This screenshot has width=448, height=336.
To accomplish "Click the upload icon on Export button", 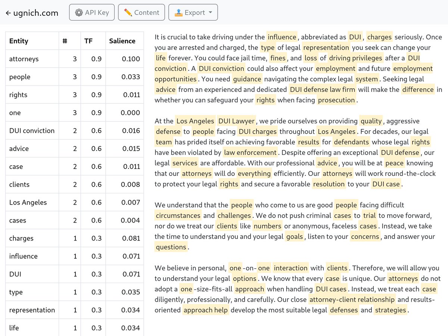I will (178, 12).
